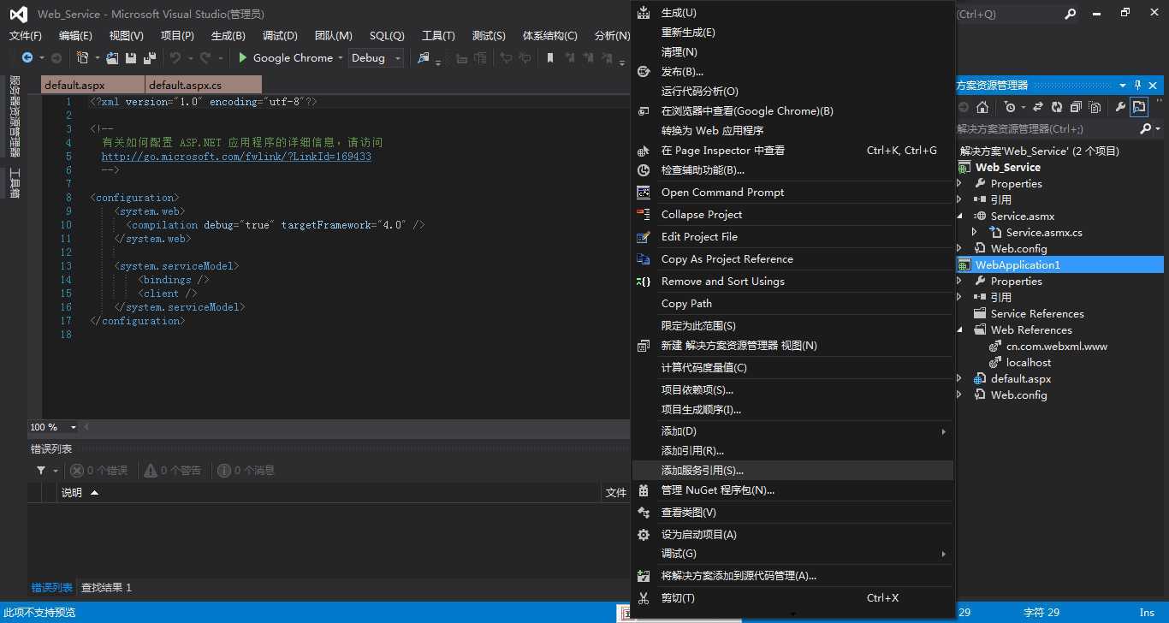Click the wrench Properties icon in Solution Explorer toolbar

click(x=1119, y=107)
